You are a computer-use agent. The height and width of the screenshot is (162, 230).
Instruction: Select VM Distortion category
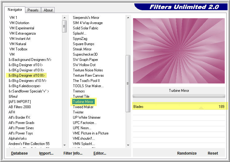(x=19, y=23)
